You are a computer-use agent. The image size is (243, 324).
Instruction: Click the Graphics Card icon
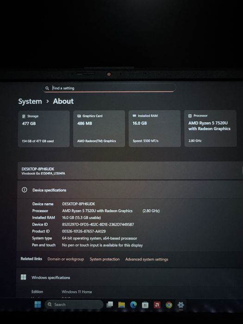(79, 116)
